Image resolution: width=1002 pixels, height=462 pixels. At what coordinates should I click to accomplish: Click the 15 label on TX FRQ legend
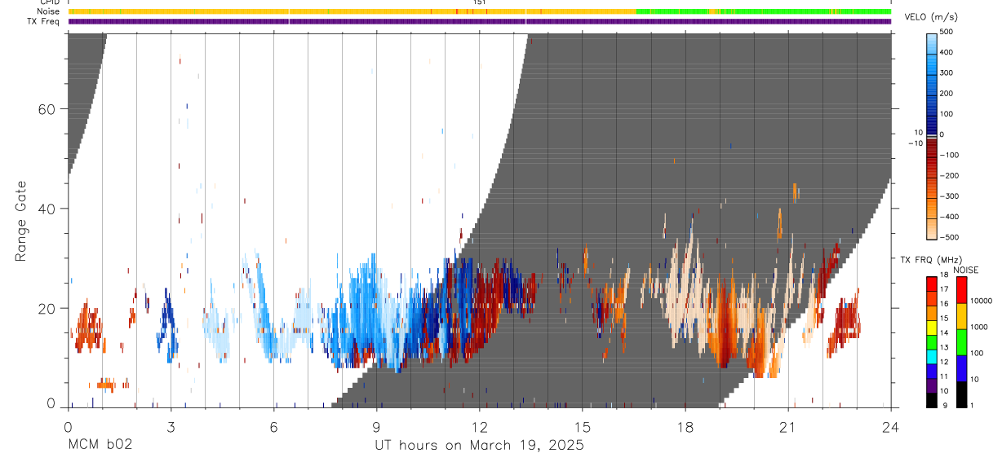click(944, 318)
